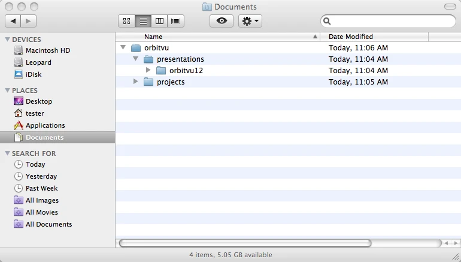
Task: Open the Action gear menu
Action: (250, 21)
